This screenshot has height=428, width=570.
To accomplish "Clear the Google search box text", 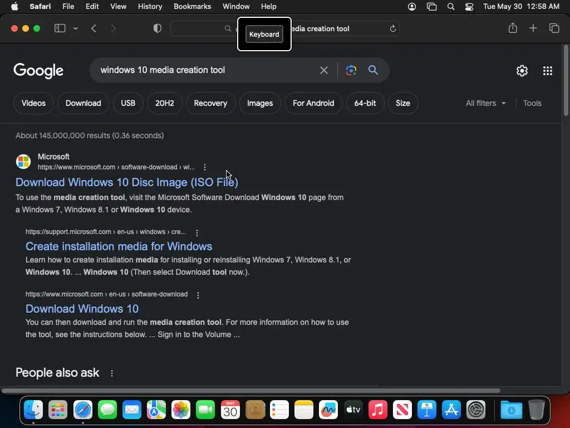I will tap(324, 70).
